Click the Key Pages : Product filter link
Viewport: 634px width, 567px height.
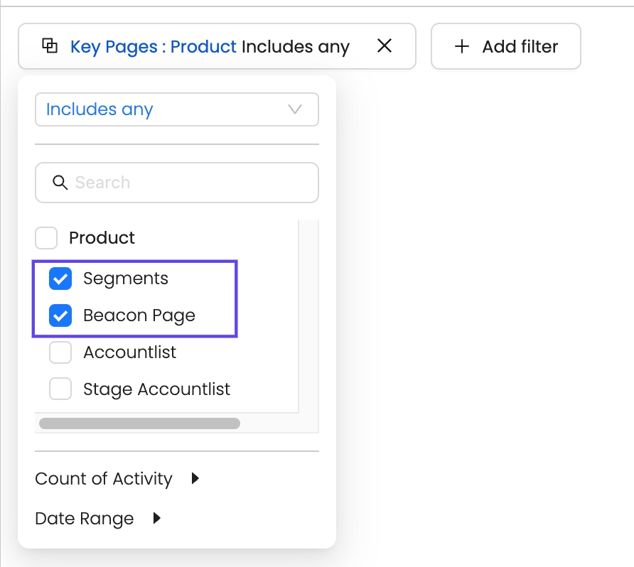pos(153,47)
